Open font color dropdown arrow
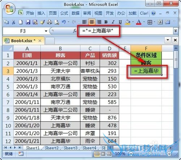The width and height of the screenshot is (181, 160). tap(144, 22)
